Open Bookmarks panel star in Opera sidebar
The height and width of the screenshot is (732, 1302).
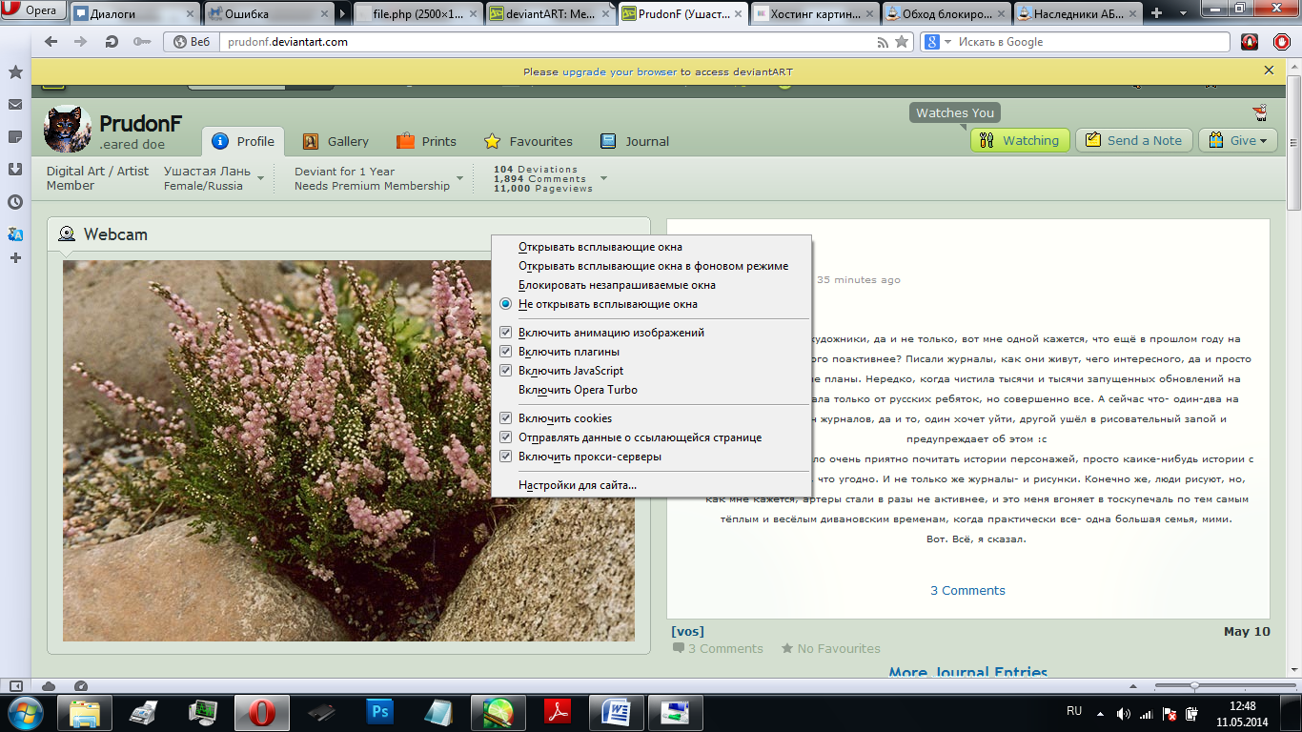click(15, 72)
